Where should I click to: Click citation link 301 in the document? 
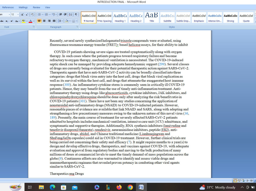tap(82, 101)
